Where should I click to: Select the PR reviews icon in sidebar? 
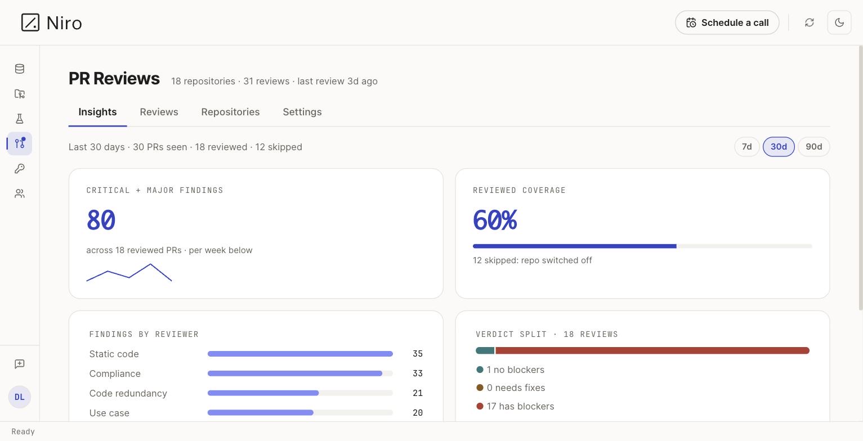point(20,143)
